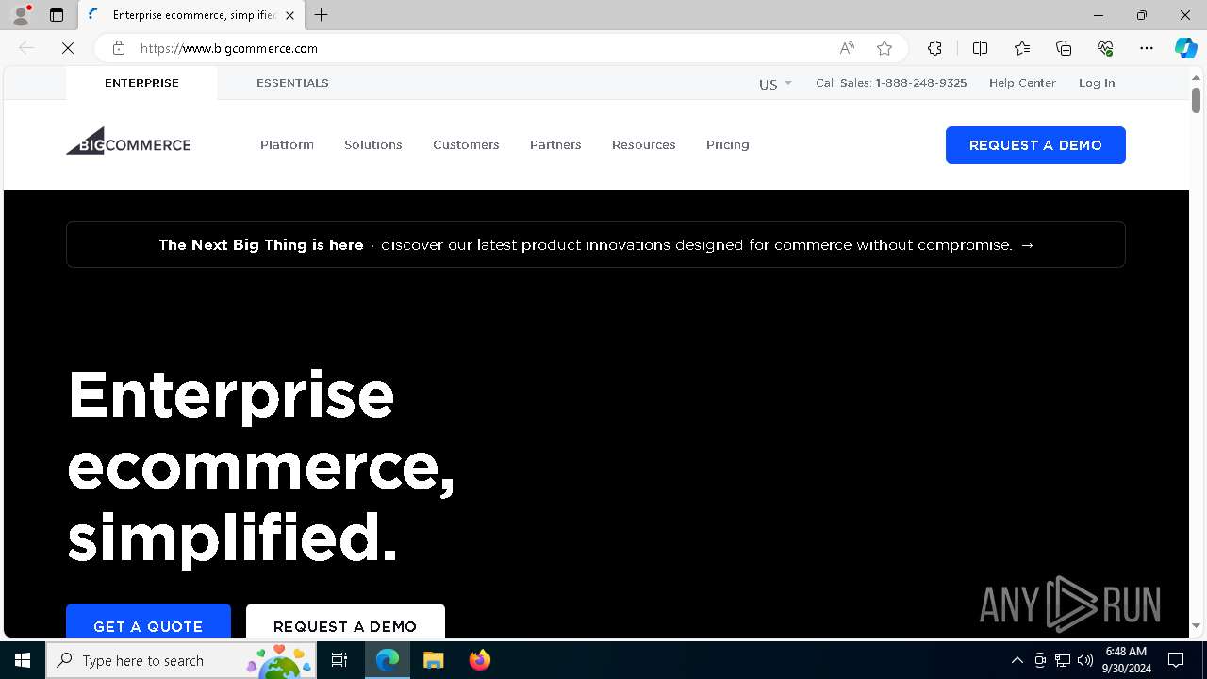Viewport: 1207px width, 679px height.
Task: Open the taskbar clock and date
Action: click(x=1127, y=660)
